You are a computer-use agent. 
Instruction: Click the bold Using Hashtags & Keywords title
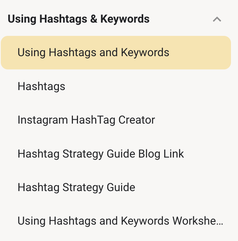78,19
